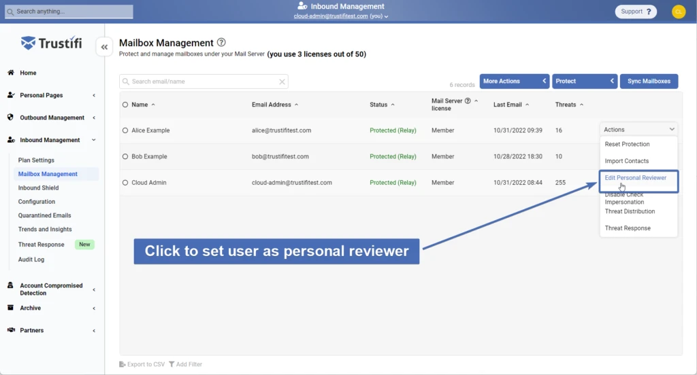
Task: Open the More Actions dropdown
Action: coord(514,82)
